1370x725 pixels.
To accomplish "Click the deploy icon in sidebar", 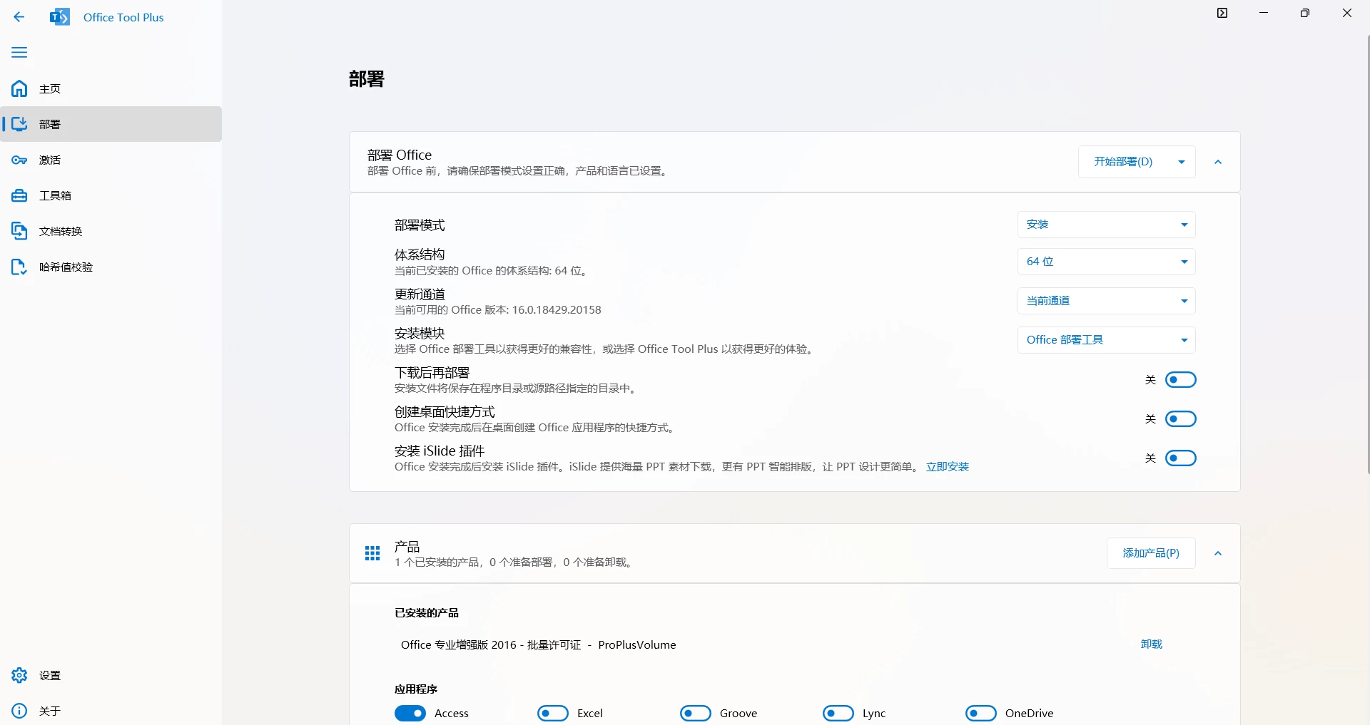I will [19, 124].
